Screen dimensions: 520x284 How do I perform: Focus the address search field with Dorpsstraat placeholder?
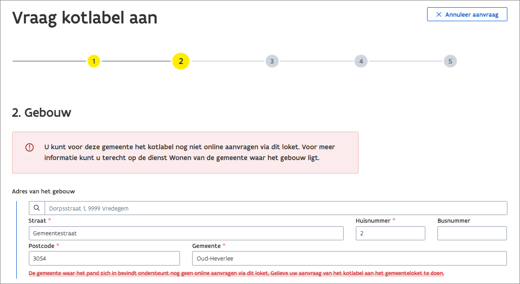click(275, 208)
